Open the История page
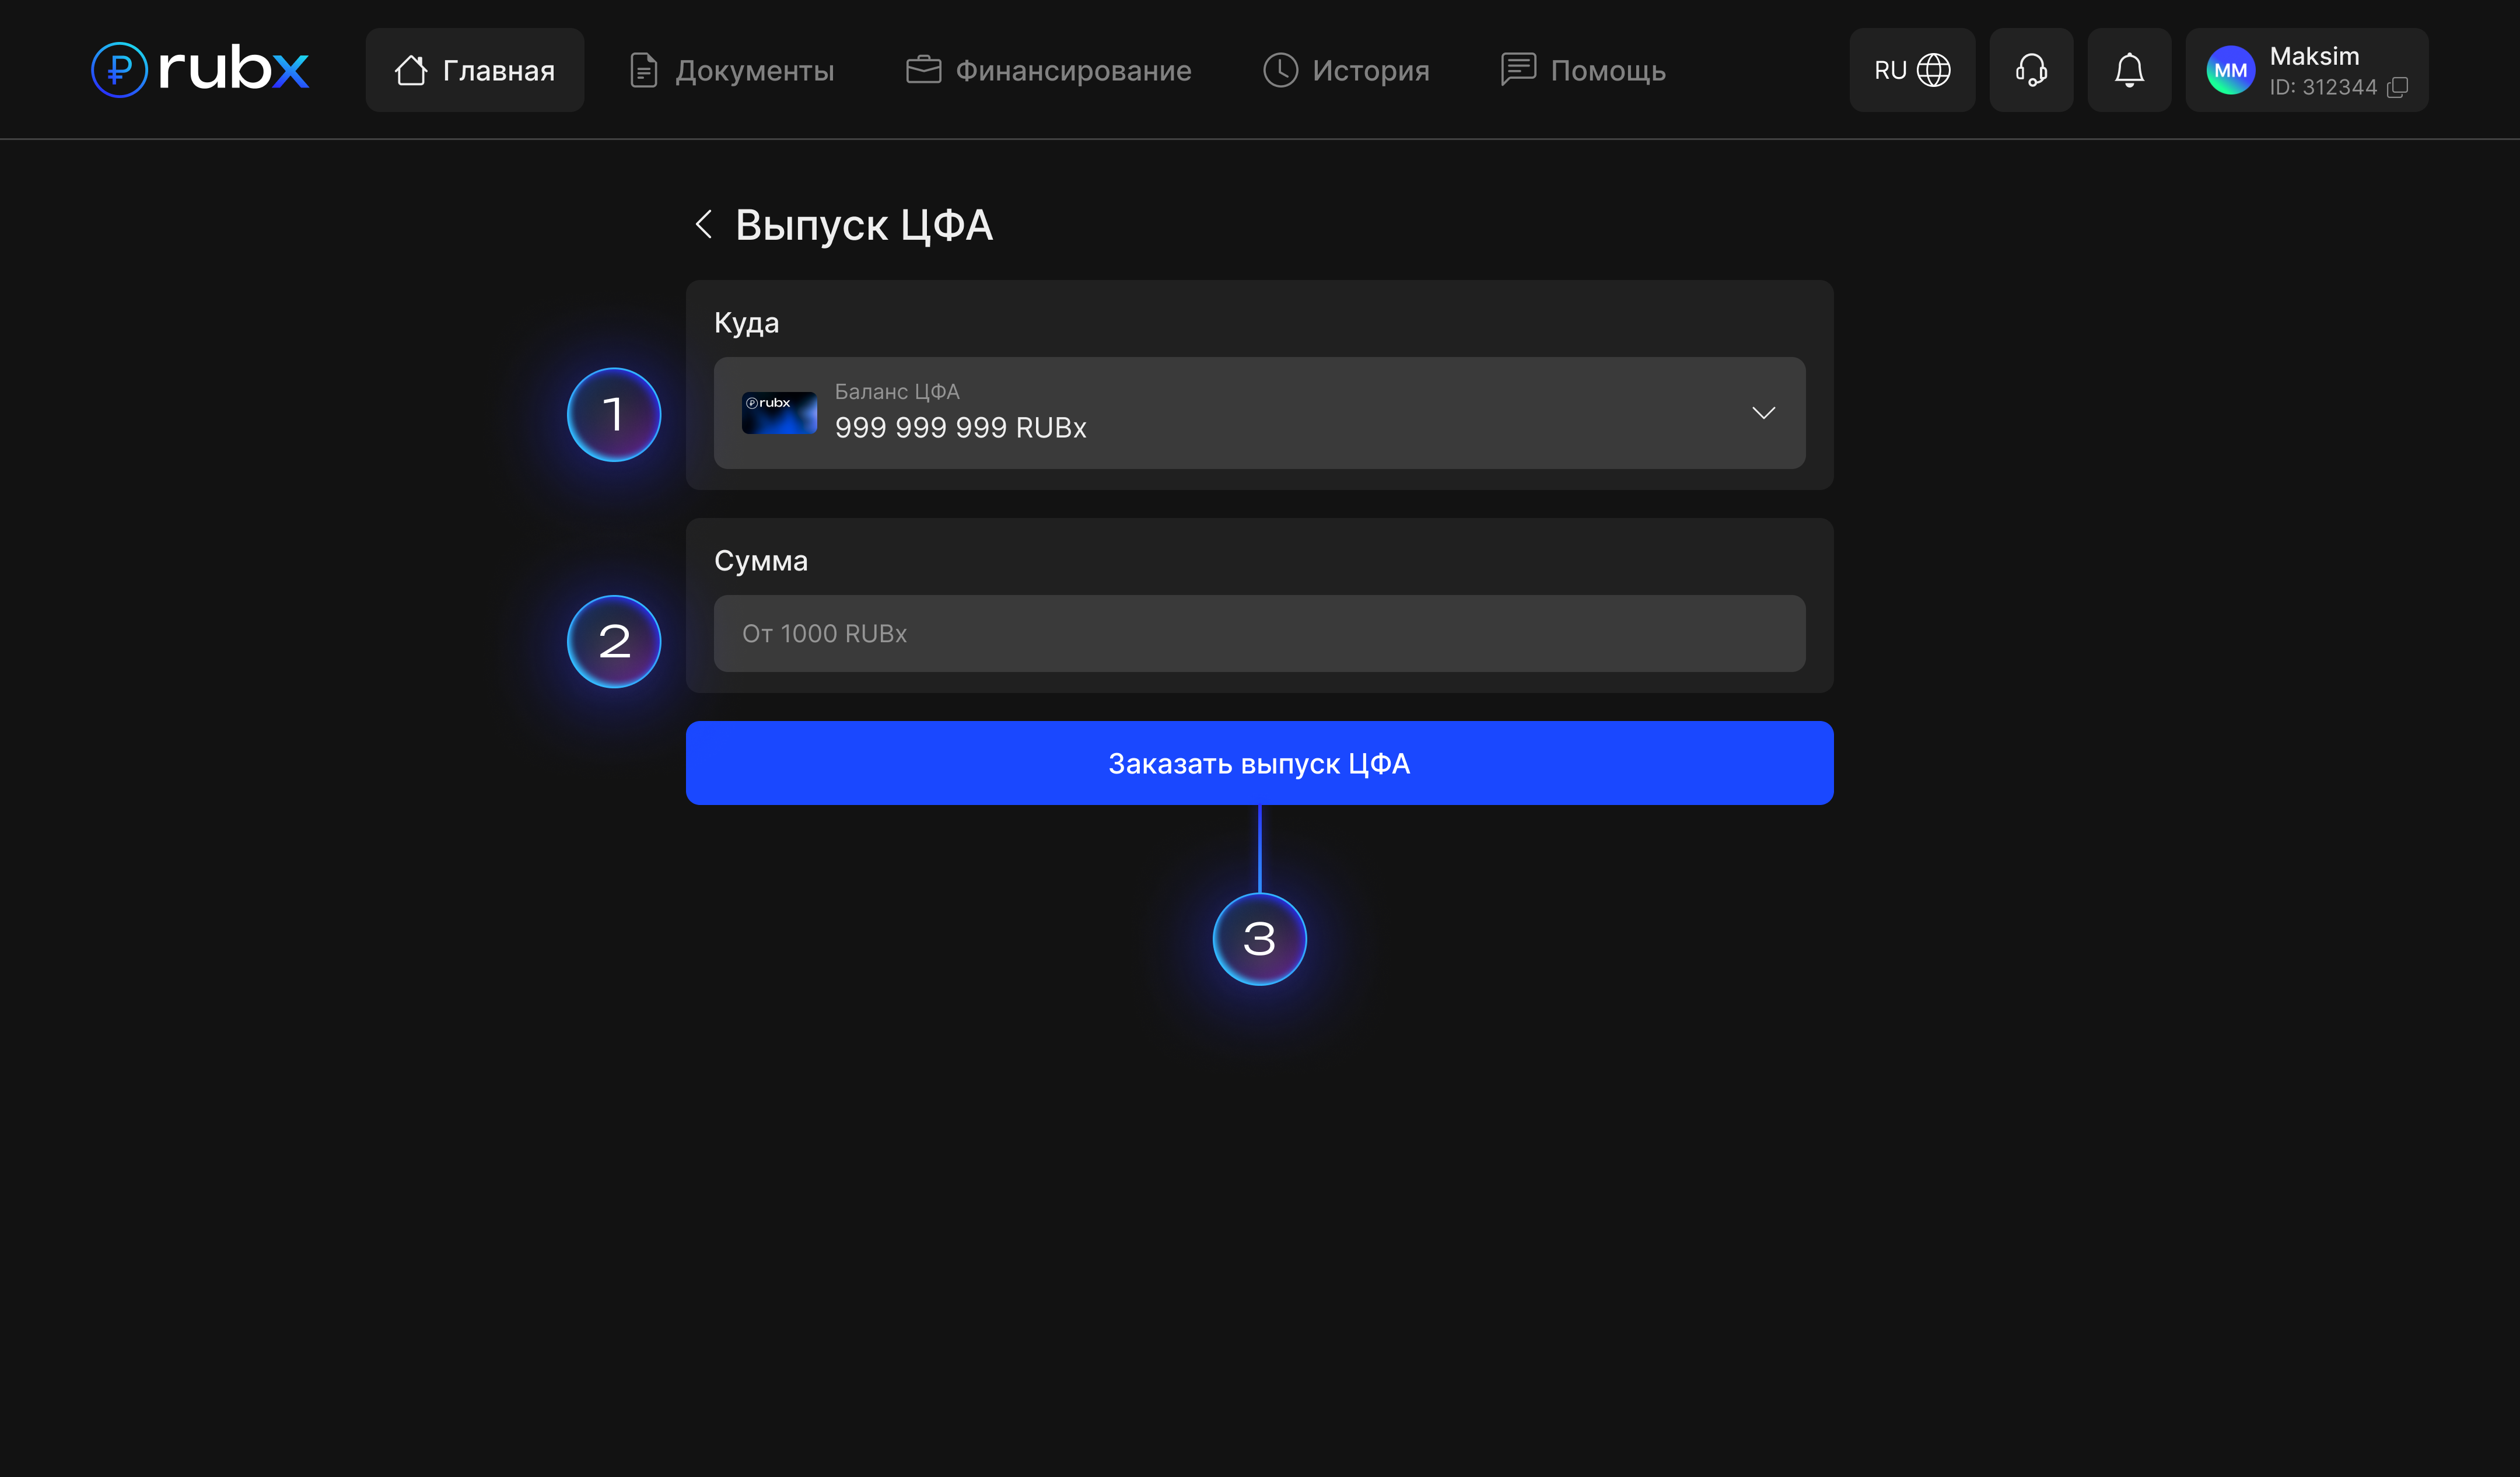Screen dimensions: 2520x1477 click(1346, 70)
